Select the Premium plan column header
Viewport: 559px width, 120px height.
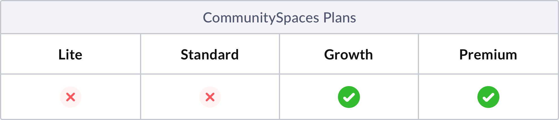point(488,54)
